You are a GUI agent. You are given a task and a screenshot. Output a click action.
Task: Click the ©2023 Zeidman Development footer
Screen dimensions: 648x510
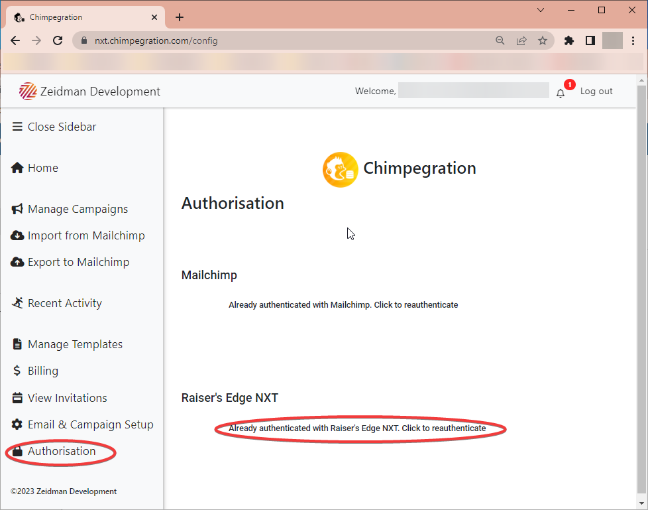pyautogui.click(x=64, y=491)
